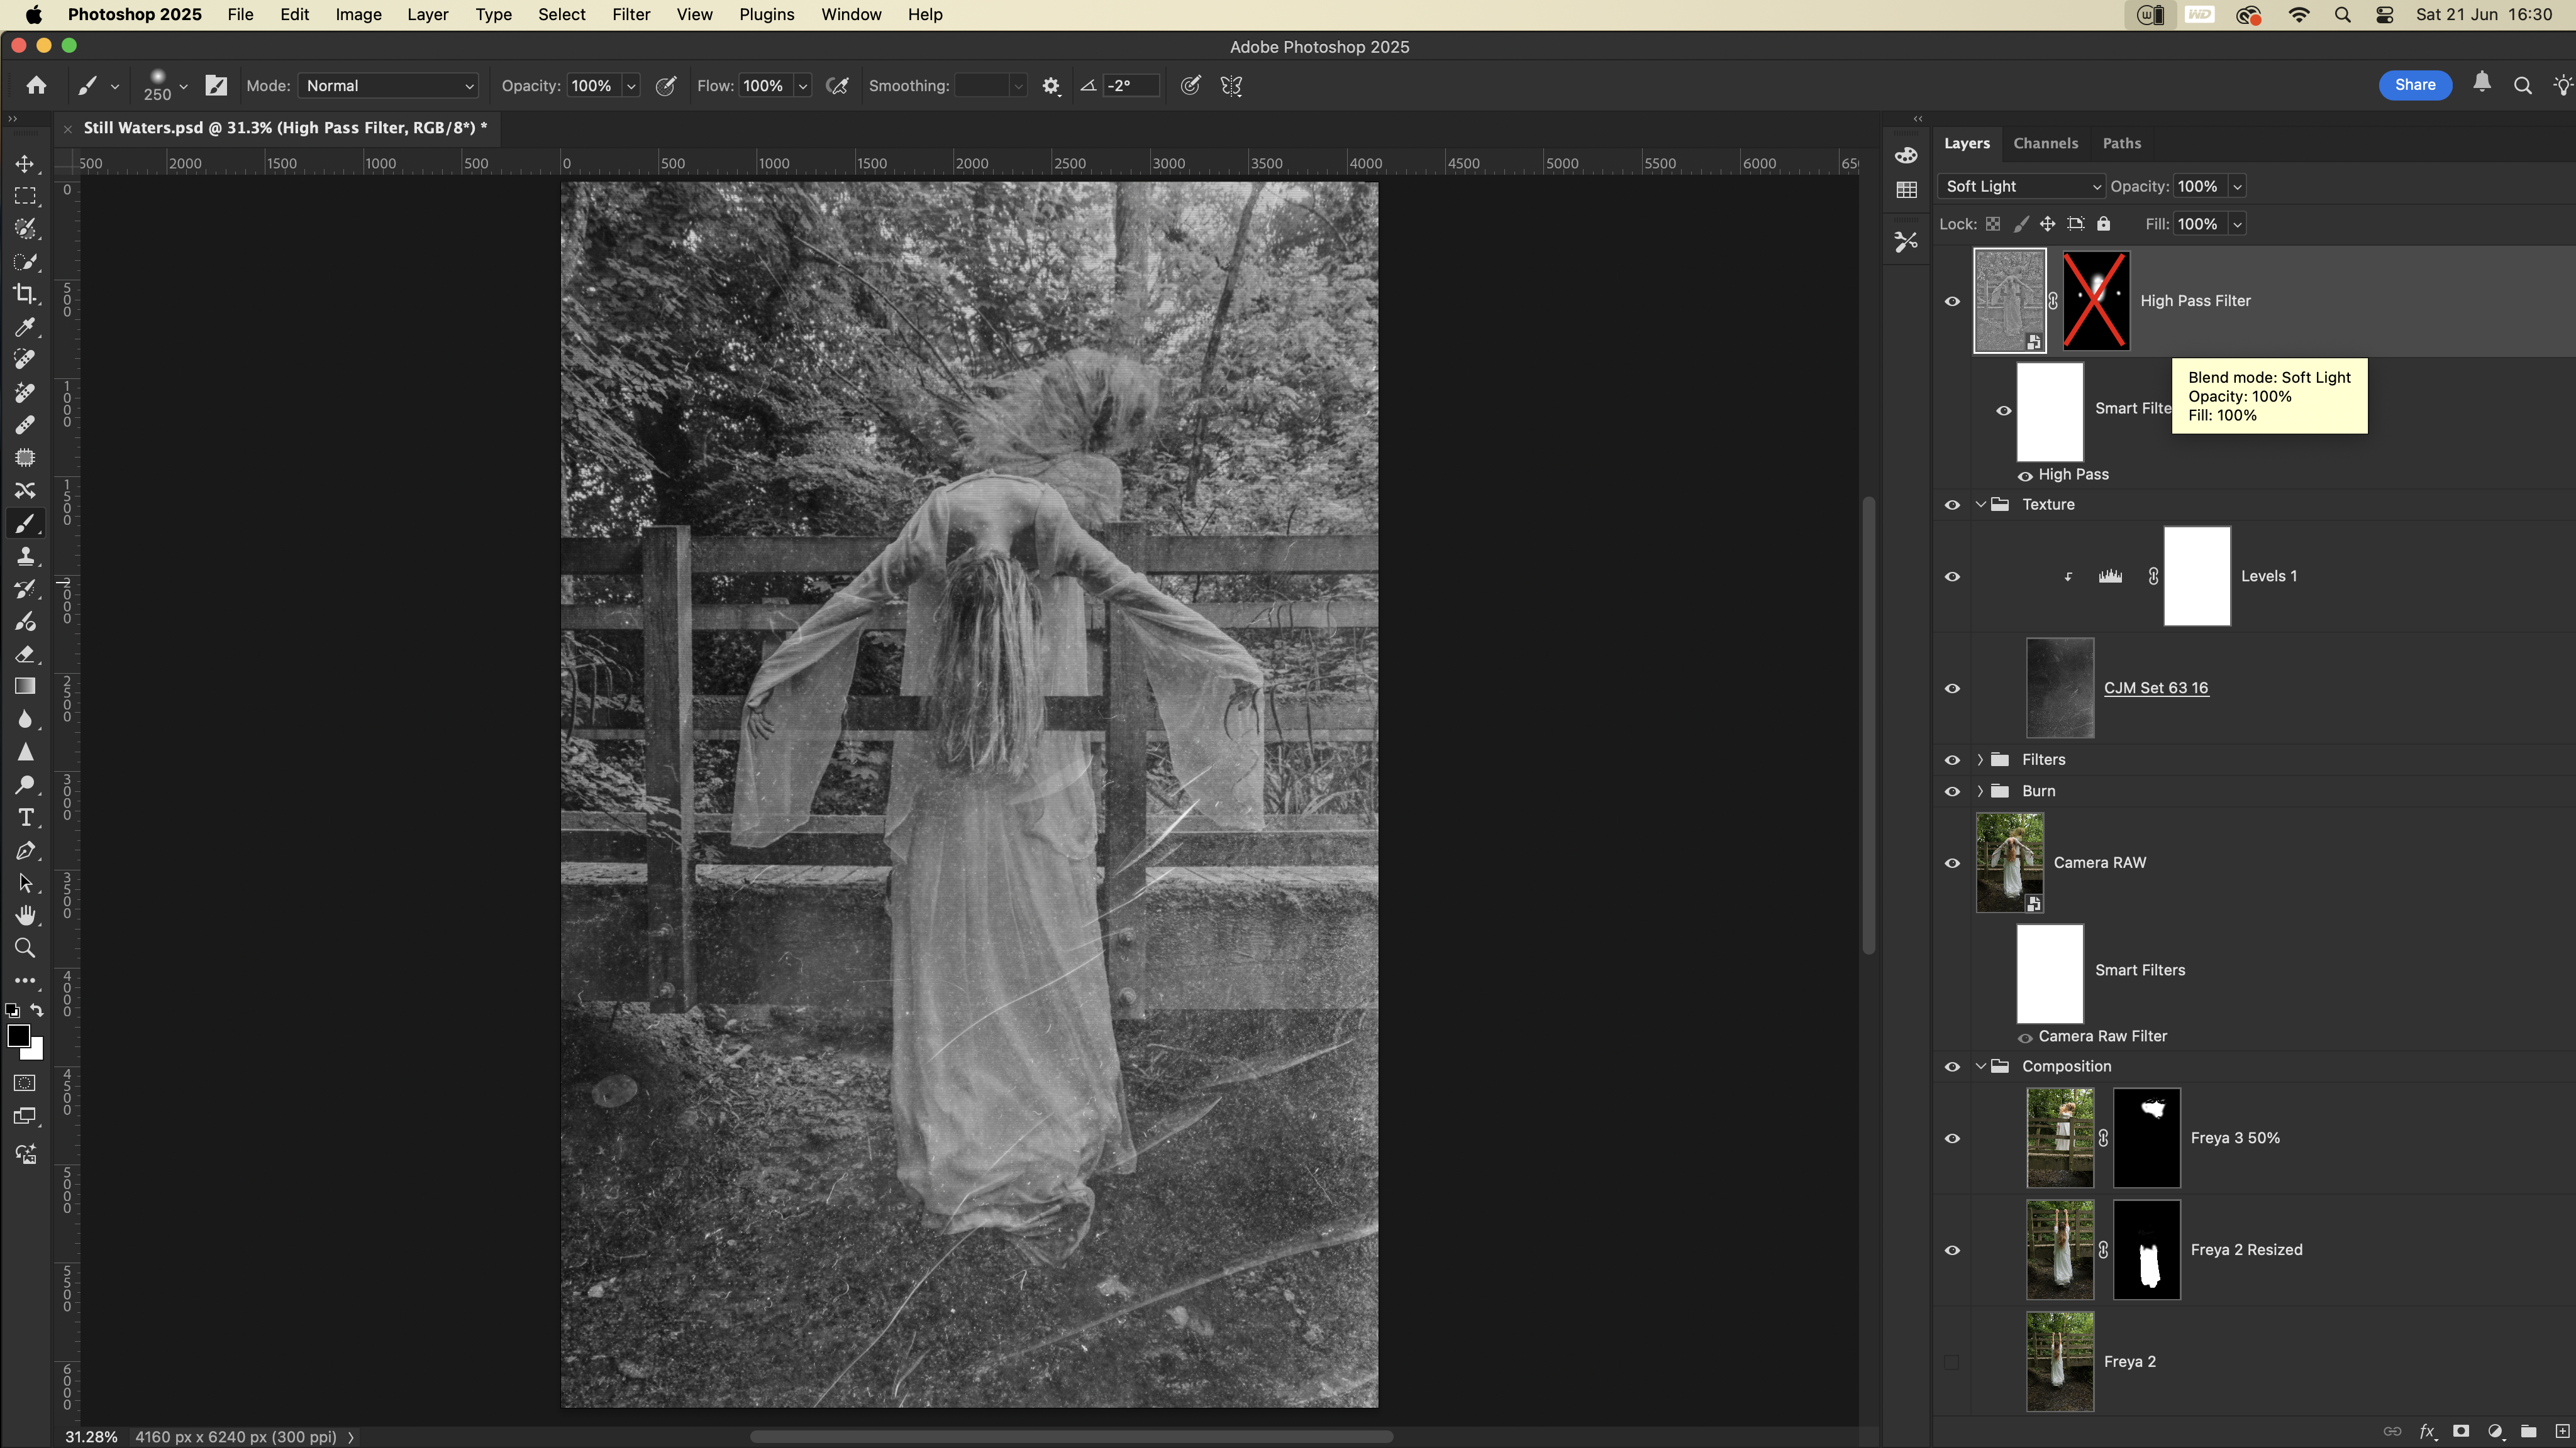
Task: Select the Crop tool
Action: point(25,293)
